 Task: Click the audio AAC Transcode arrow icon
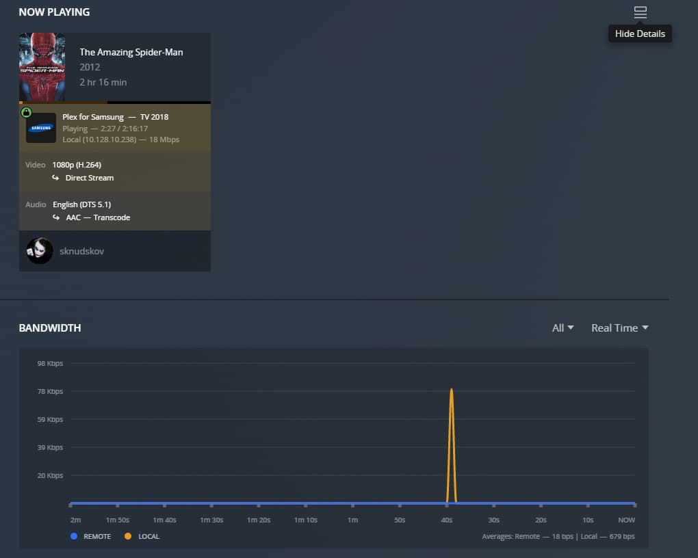[56, 217]
